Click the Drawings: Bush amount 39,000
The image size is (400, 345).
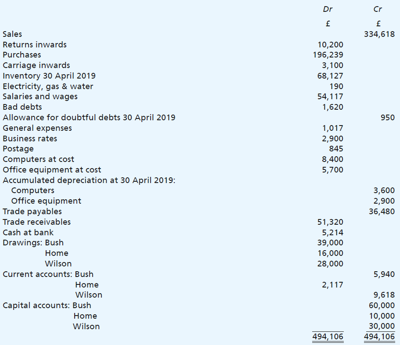tap(330, 243)
